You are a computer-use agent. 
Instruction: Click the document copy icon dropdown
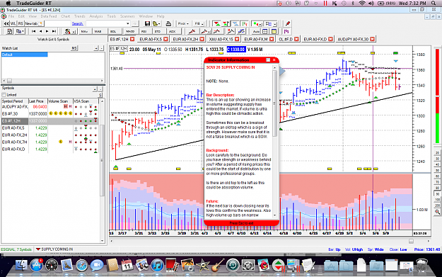(x=20, y=31)
